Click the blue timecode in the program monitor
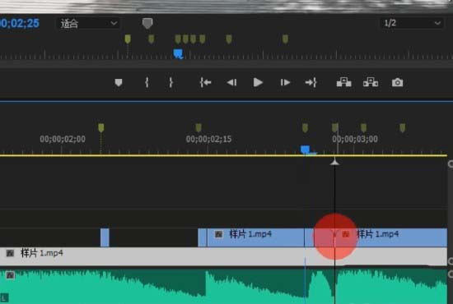 20,23
